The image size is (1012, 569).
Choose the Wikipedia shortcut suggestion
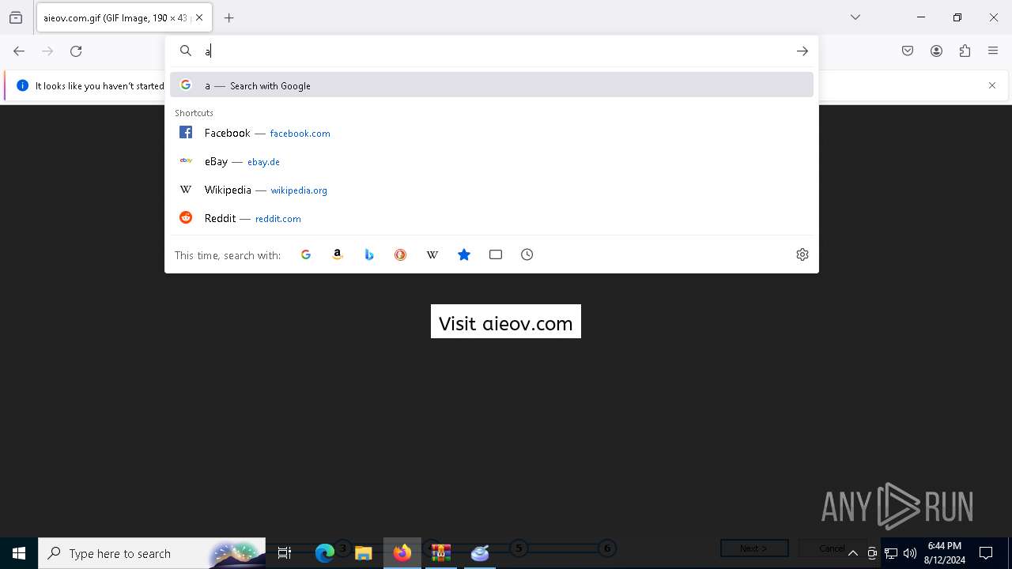coord(492,190)
